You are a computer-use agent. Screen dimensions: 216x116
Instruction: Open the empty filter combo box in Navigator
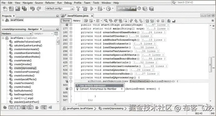pyautogui.click(x=43, y=34)
